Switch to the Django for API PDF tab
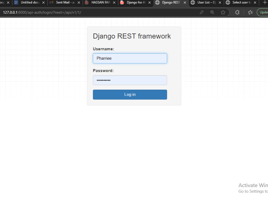 [135, 2]
